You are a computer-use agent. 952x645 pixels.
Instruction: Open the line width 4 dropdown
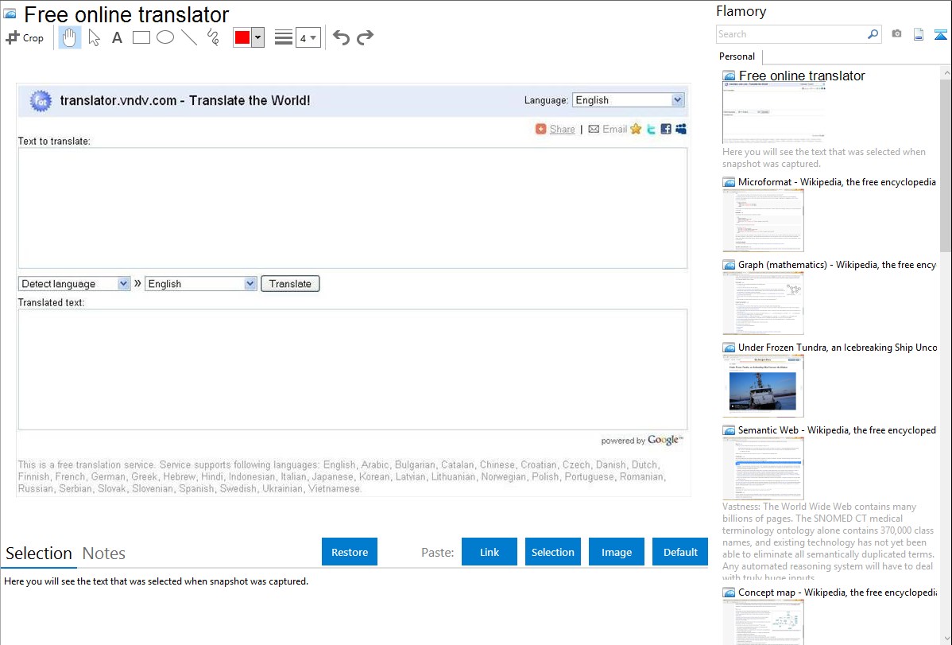pyautogui.click(x=308, y=37)
